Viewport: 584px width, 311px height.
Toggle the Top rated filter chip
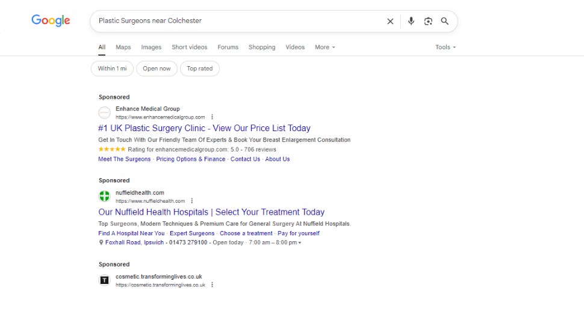click(x=200, y=69)
